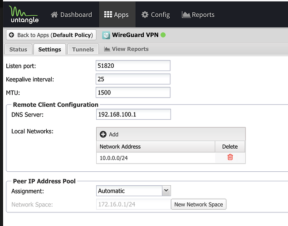Click the WireGuard VPN app icon

tap(106, 35)
